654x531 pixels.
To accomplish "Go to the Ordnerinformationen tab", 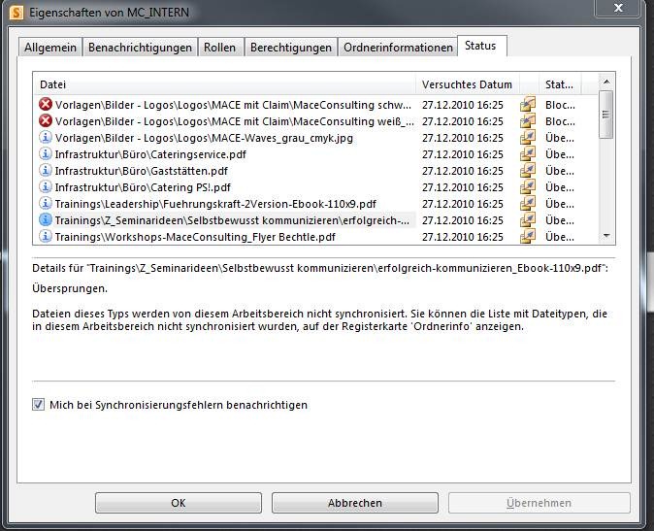I will point(398,48).
